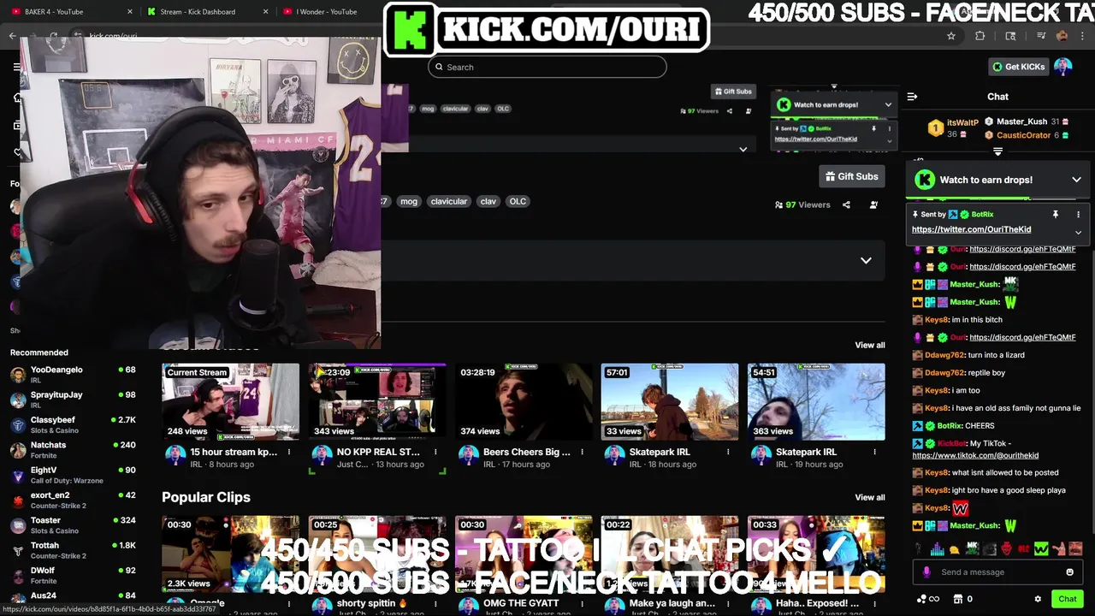This screenshot has height=616, width=1095.
Task: Open options menu for Skatepark IRL 57:01 video
Action: (x=728, y=452)
